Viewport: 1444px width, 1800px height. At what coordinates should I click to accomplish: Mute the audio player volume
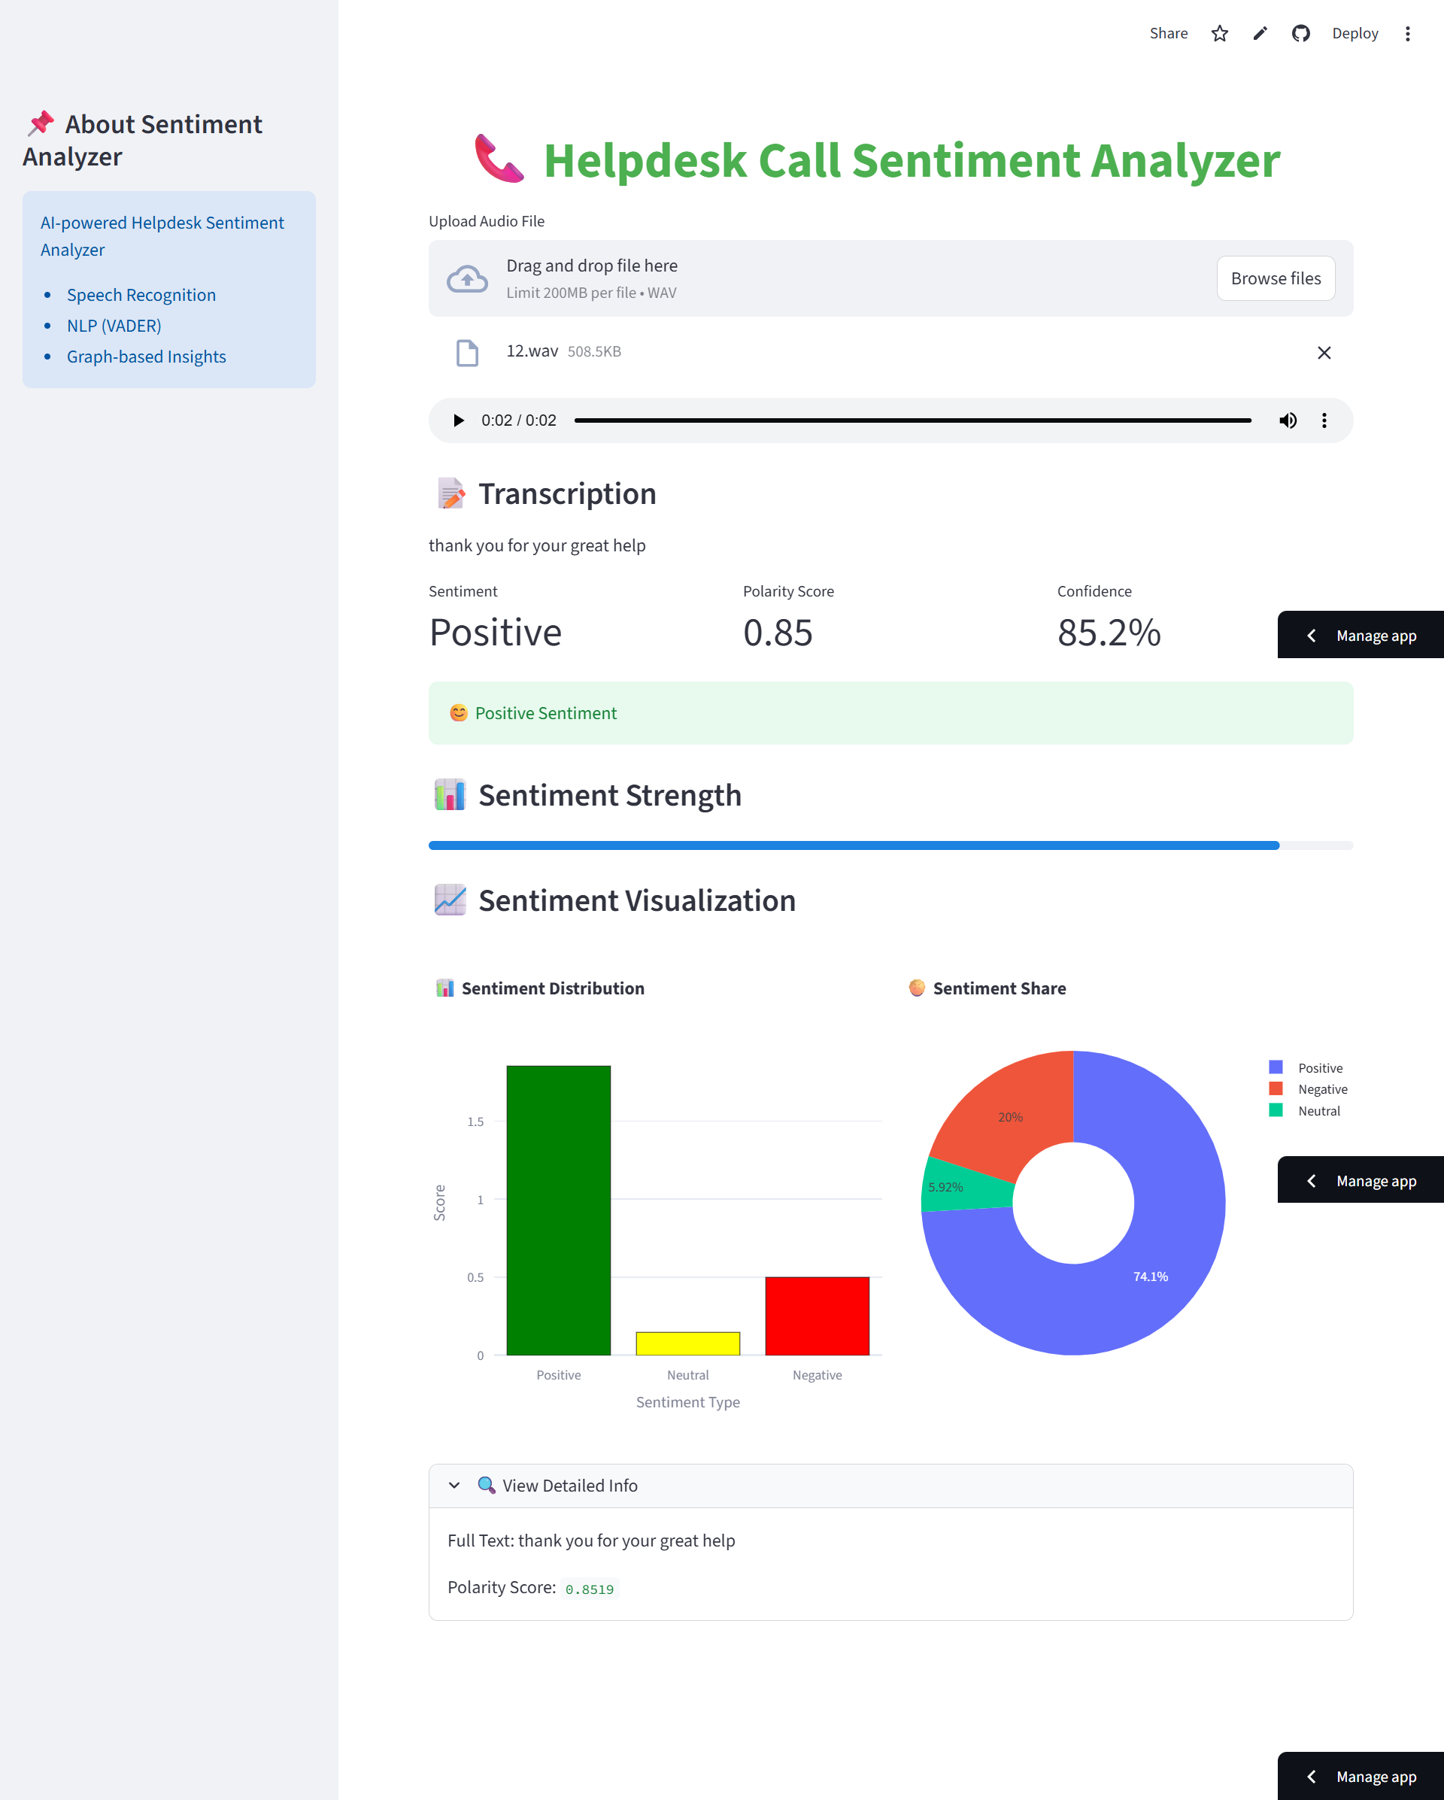point(1288,420)
